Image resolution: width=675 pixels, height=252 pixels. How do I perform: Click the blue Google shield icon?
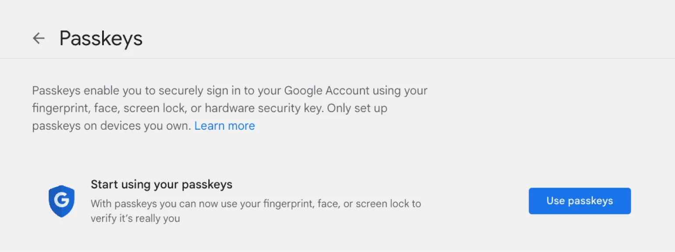61,201
